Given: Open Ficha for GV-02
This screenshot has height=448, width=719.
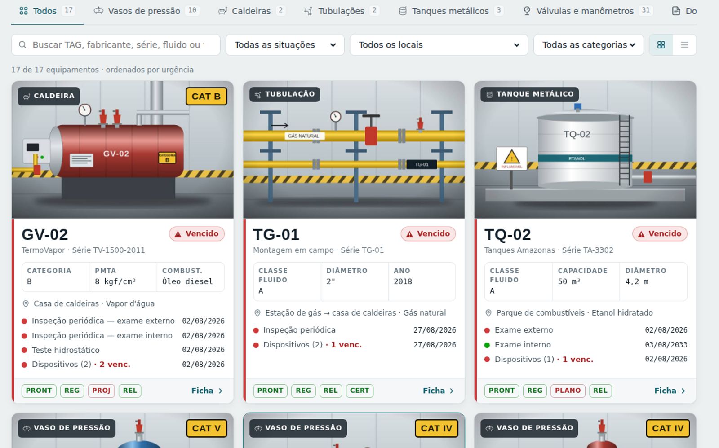Looking at the screenshot, I should click(x=207, y=391).
